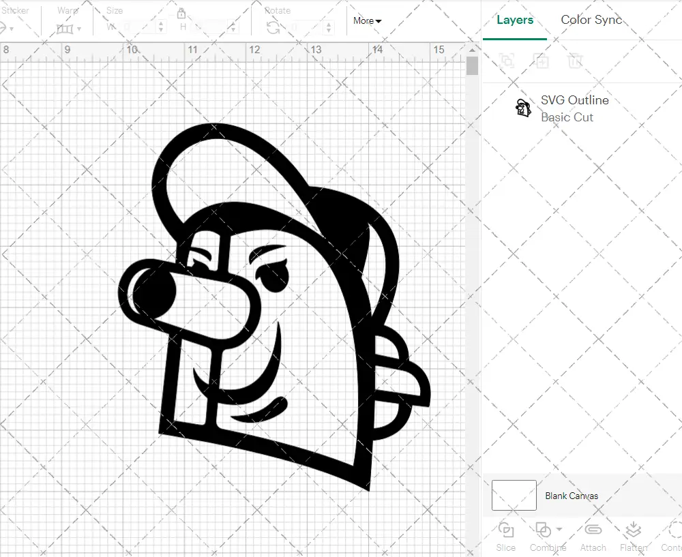Click the vertical scrollbar thumb
This screenshot has width=682, height=557.
click(x=472, y=66)
